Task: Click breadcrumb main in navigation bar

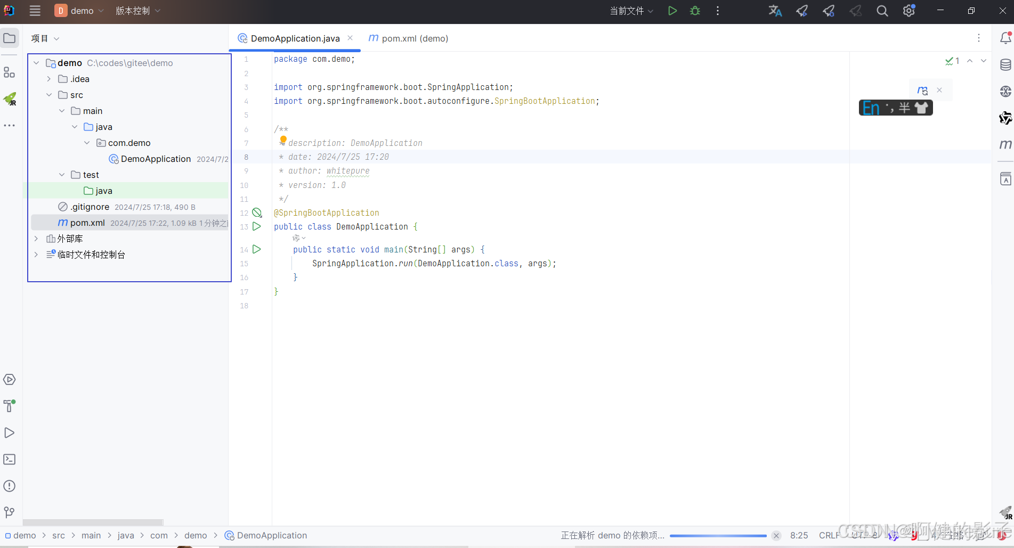Action: (91, 536)
